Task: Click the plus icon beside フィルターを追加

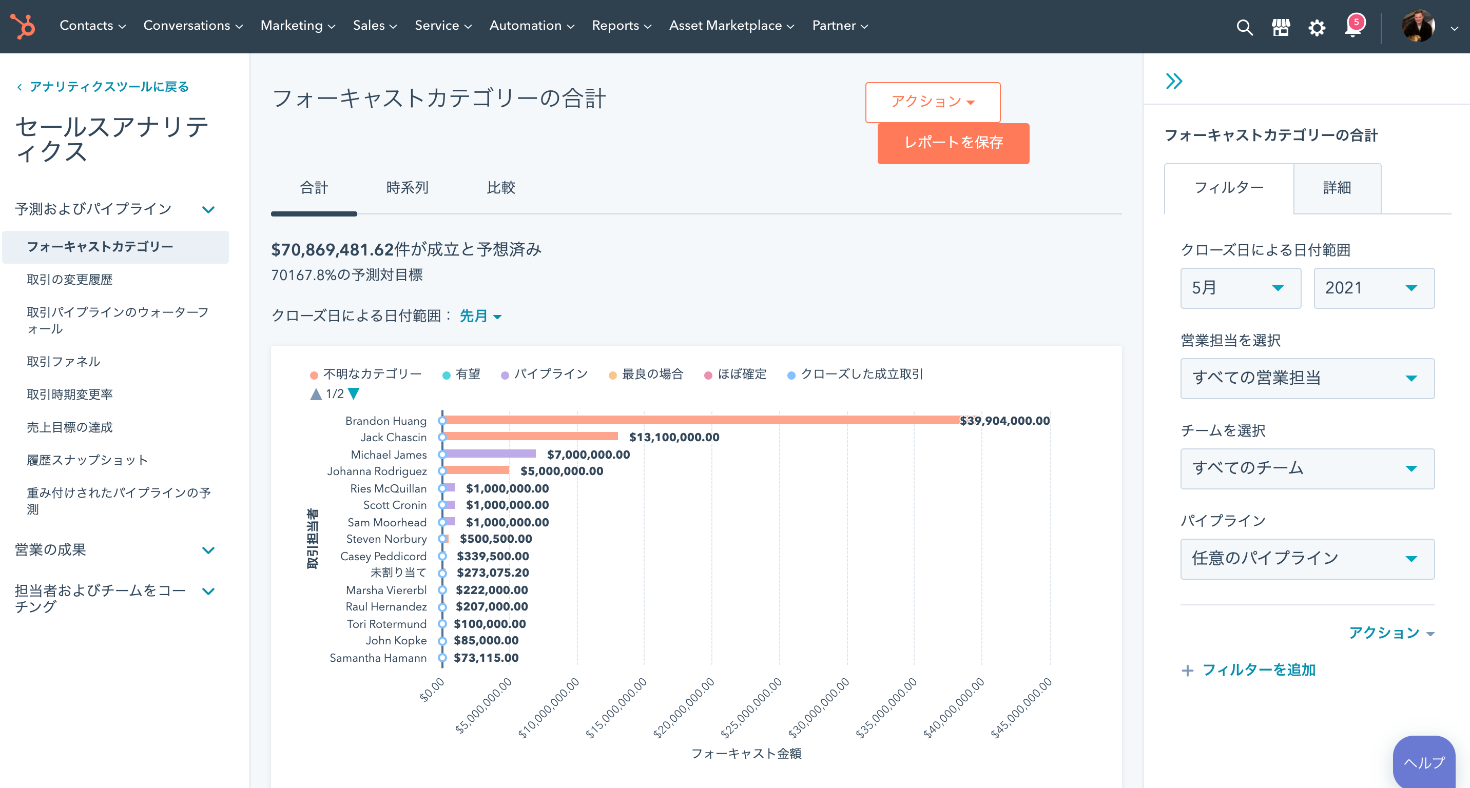Action: (1188, 671)
